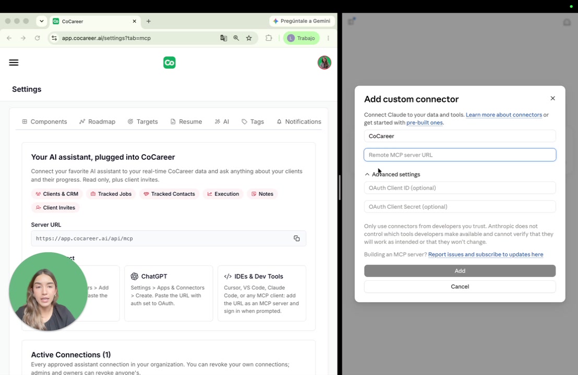The image size is (578, 375).
Task: Open the translate page icon in address bar
Action: point(223,38)
